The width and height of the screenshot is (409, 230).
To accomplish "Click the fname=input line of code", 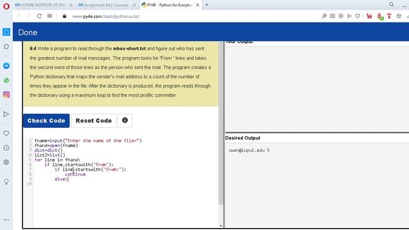I will pos(88,141).
